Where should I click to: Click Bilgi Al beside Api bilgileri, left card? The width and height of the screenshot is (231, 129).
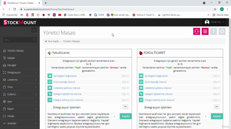(x=125, y=76)
